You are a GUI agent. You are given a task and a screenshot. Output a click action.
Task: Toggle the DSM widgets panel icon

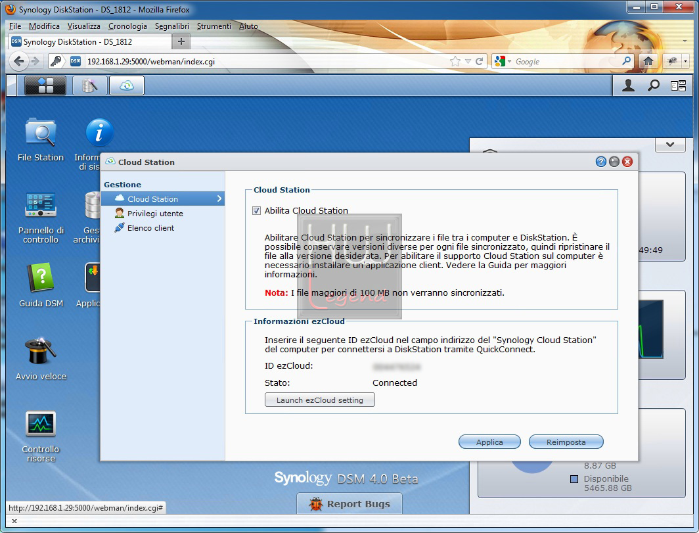pyautogui.click(x=679, y=85)
